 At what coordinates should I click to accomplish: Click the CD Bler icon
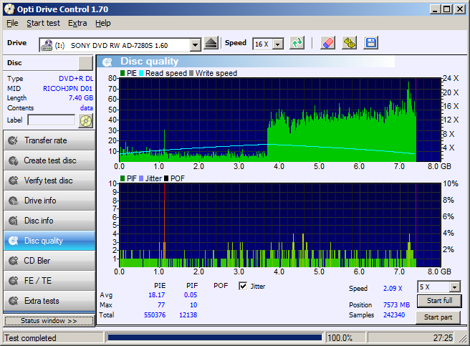coord(13,261)
